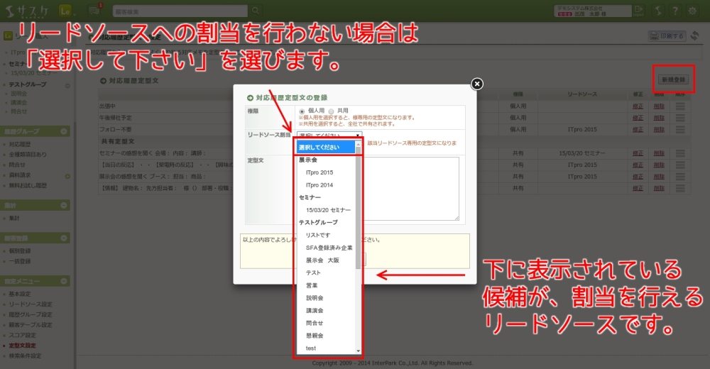710x369 pixels.
Task: Open スコア設定 in sidebar
Action: tap(22, 336)
